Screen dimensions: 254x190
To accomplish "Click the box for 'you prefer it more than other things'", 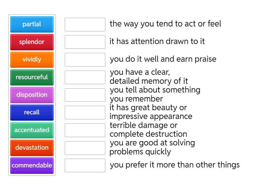I will pos(85,165).
